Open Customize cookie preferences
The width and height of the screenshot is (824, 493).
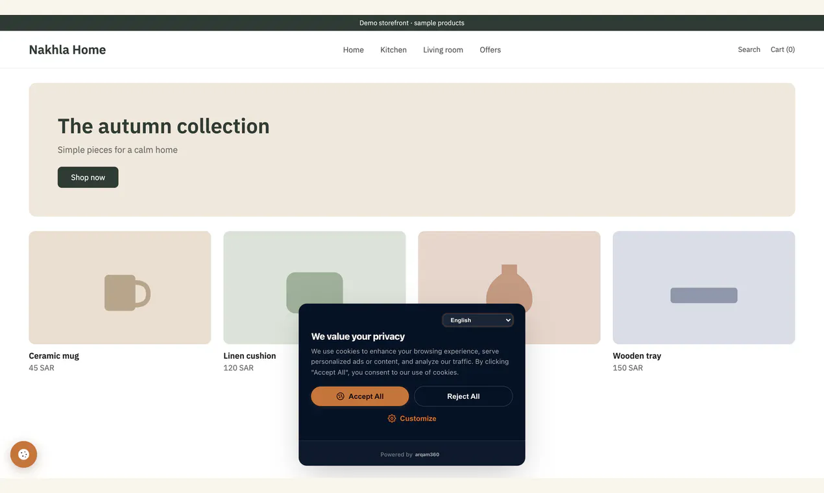coord(412,418)
